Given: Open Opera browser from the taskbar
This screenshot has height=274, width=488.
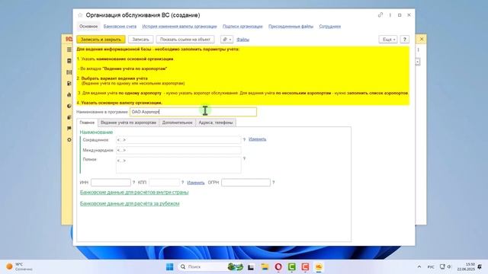Looking at the screenshot, I should 278,267.
